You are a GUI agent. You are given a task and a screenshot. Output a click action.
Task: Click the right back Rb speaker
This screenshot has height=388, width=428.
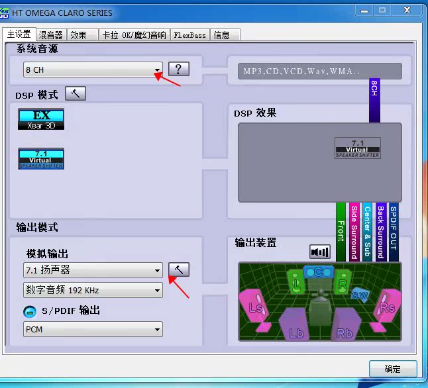click(346, 324)
